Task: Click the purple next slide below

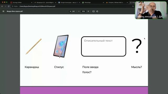Action: click(x=84, y=90)
